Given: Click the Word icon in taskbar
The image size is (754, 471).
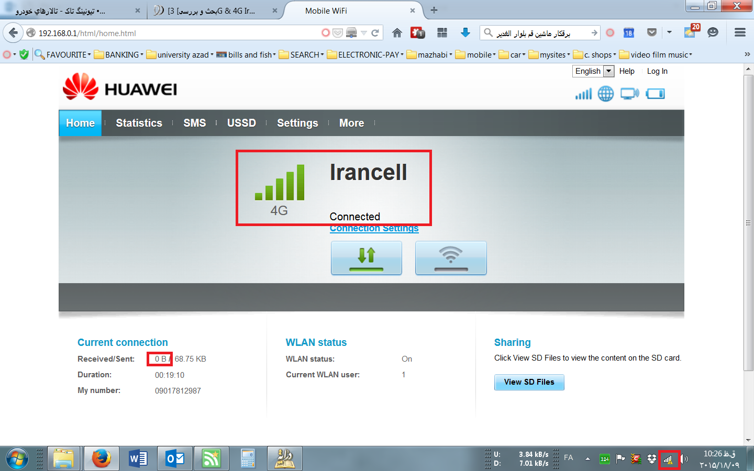Looking at the screenshot, I should (x=138, y=459).
